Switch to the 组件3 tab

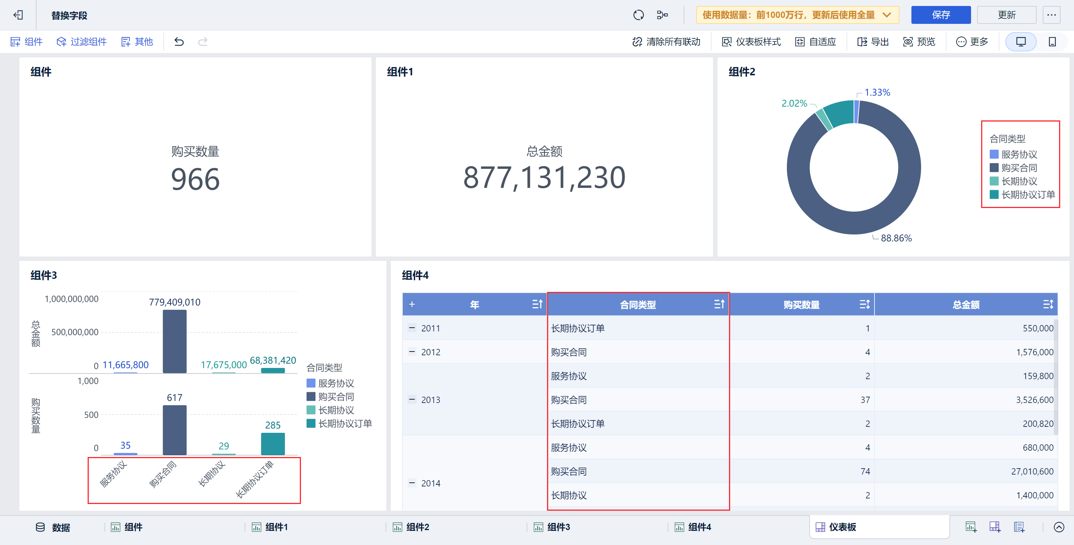(558, 527)
